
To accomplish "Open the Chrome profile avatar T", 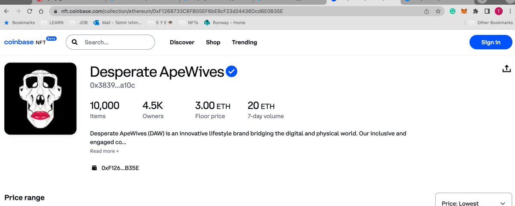I will coord(498,11).
